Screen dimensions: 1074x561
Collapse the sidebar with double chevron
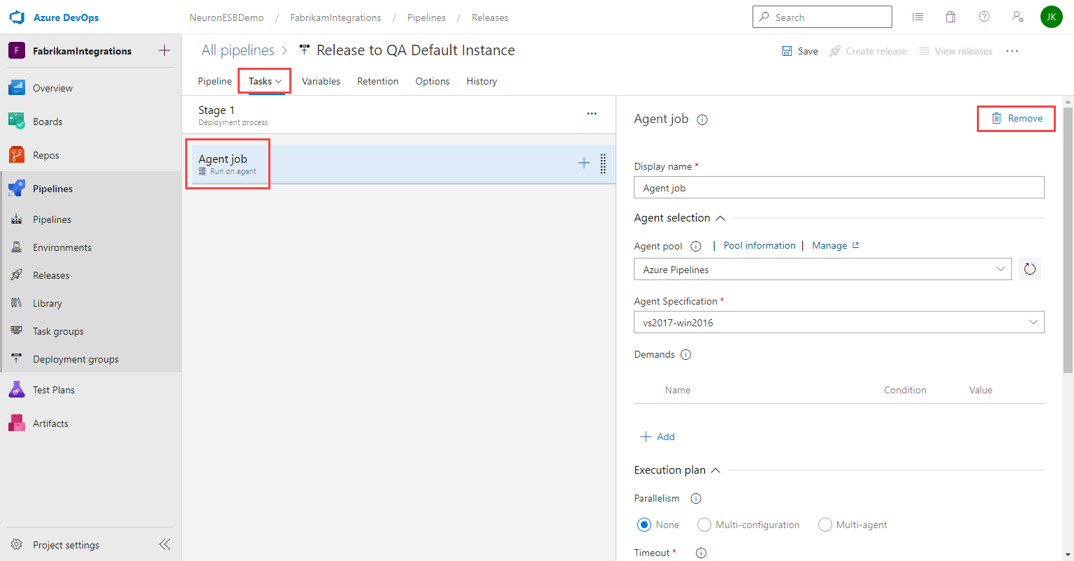tap(164, 545)
